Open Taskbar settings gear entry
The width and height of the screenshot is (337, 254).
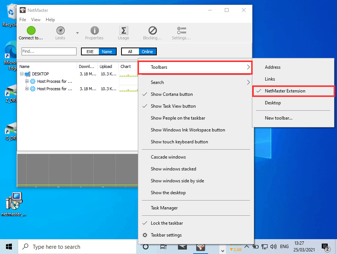pyautogui.click(x=196, y=235)
